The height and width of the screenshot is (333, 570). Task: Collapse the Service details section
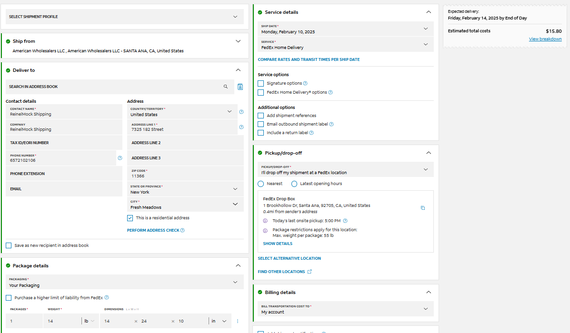pos(429,12)
